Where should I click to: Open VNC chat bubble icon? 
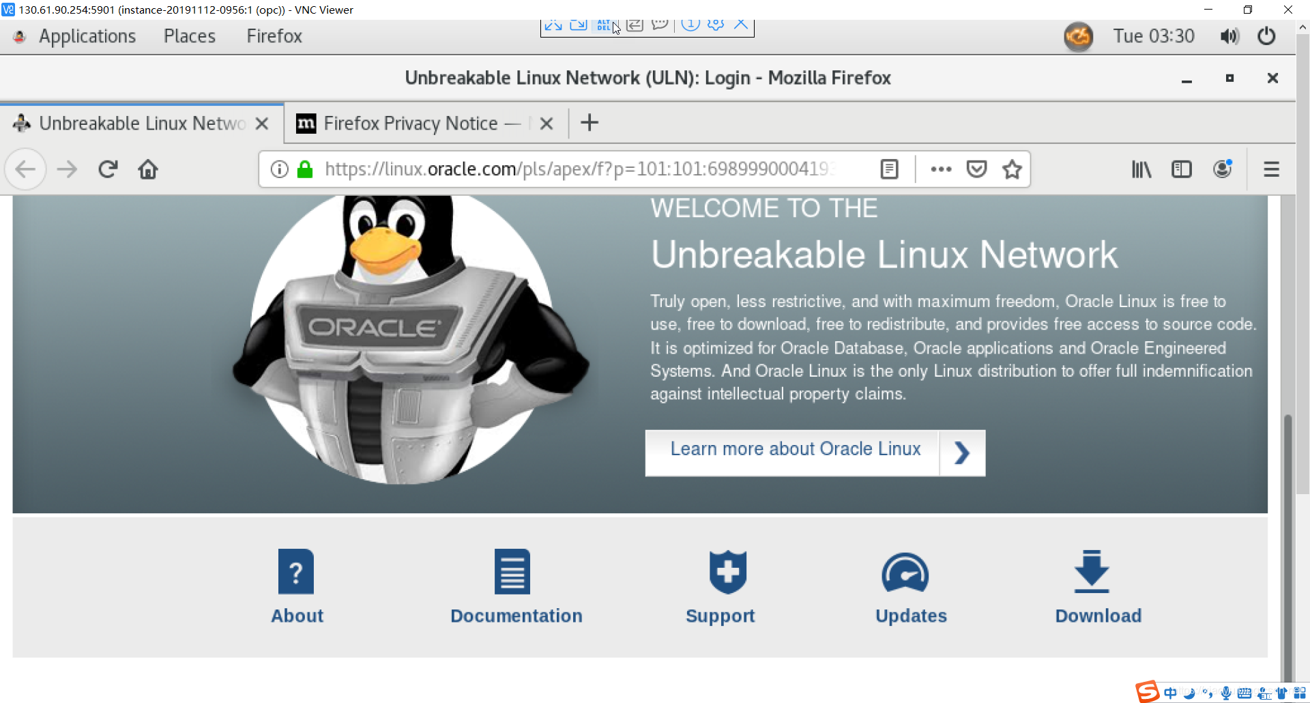660,25
